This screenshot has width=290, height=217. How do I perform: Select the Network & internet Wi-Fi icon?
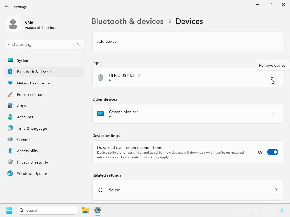point(10,83)
